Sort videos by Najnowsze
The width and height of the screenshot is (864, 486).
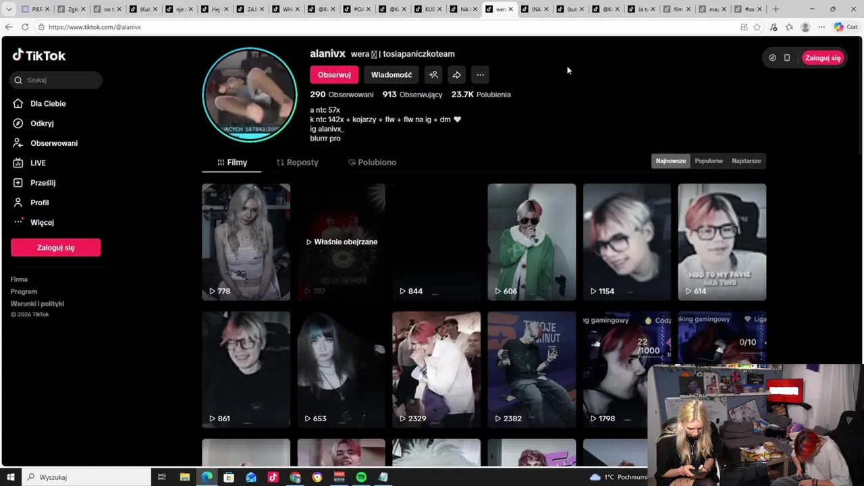(670, 161)
